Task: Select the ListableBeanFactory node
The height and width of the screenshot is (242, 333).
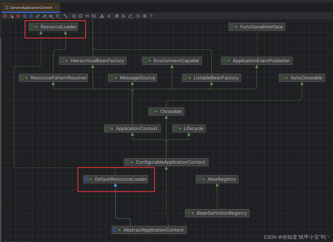Action: 211,78
